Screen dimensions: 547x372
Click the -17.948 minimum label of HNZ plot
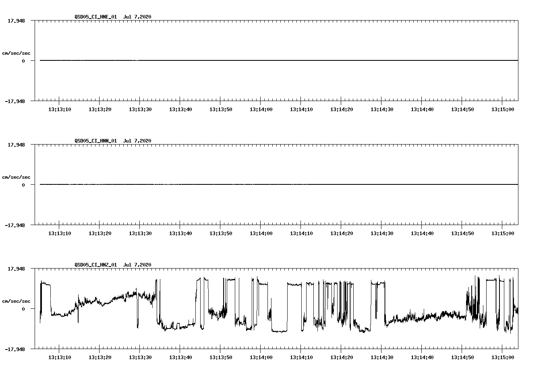[15, 349]
